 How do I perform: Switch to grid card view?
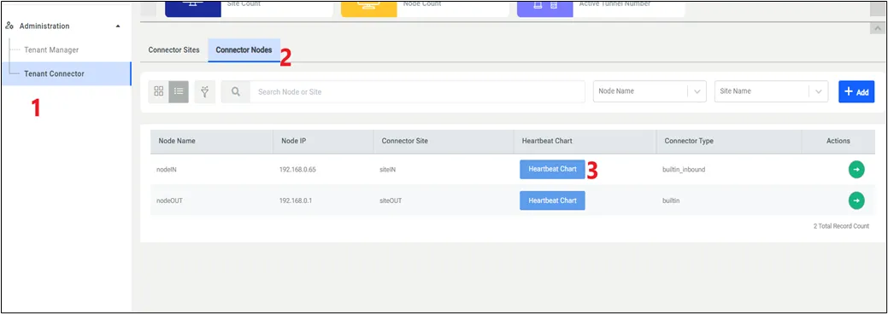tap(159, 91)
